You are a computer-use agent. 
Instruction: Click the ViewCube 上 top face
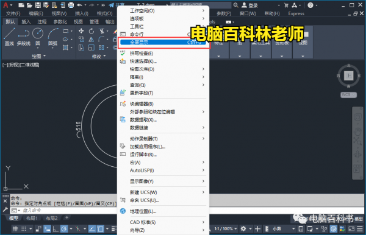[x=348, y=75]
